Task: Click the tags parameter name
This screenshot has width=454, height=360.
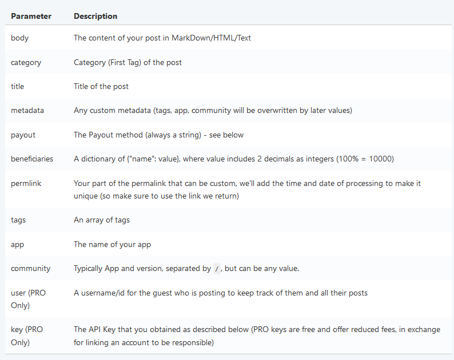Action: click(18, 220)
